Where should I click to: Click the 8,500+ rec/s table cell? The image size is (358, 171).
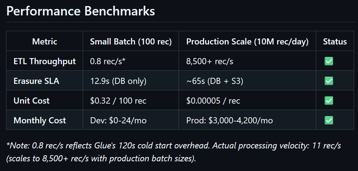tap(209, 61)
